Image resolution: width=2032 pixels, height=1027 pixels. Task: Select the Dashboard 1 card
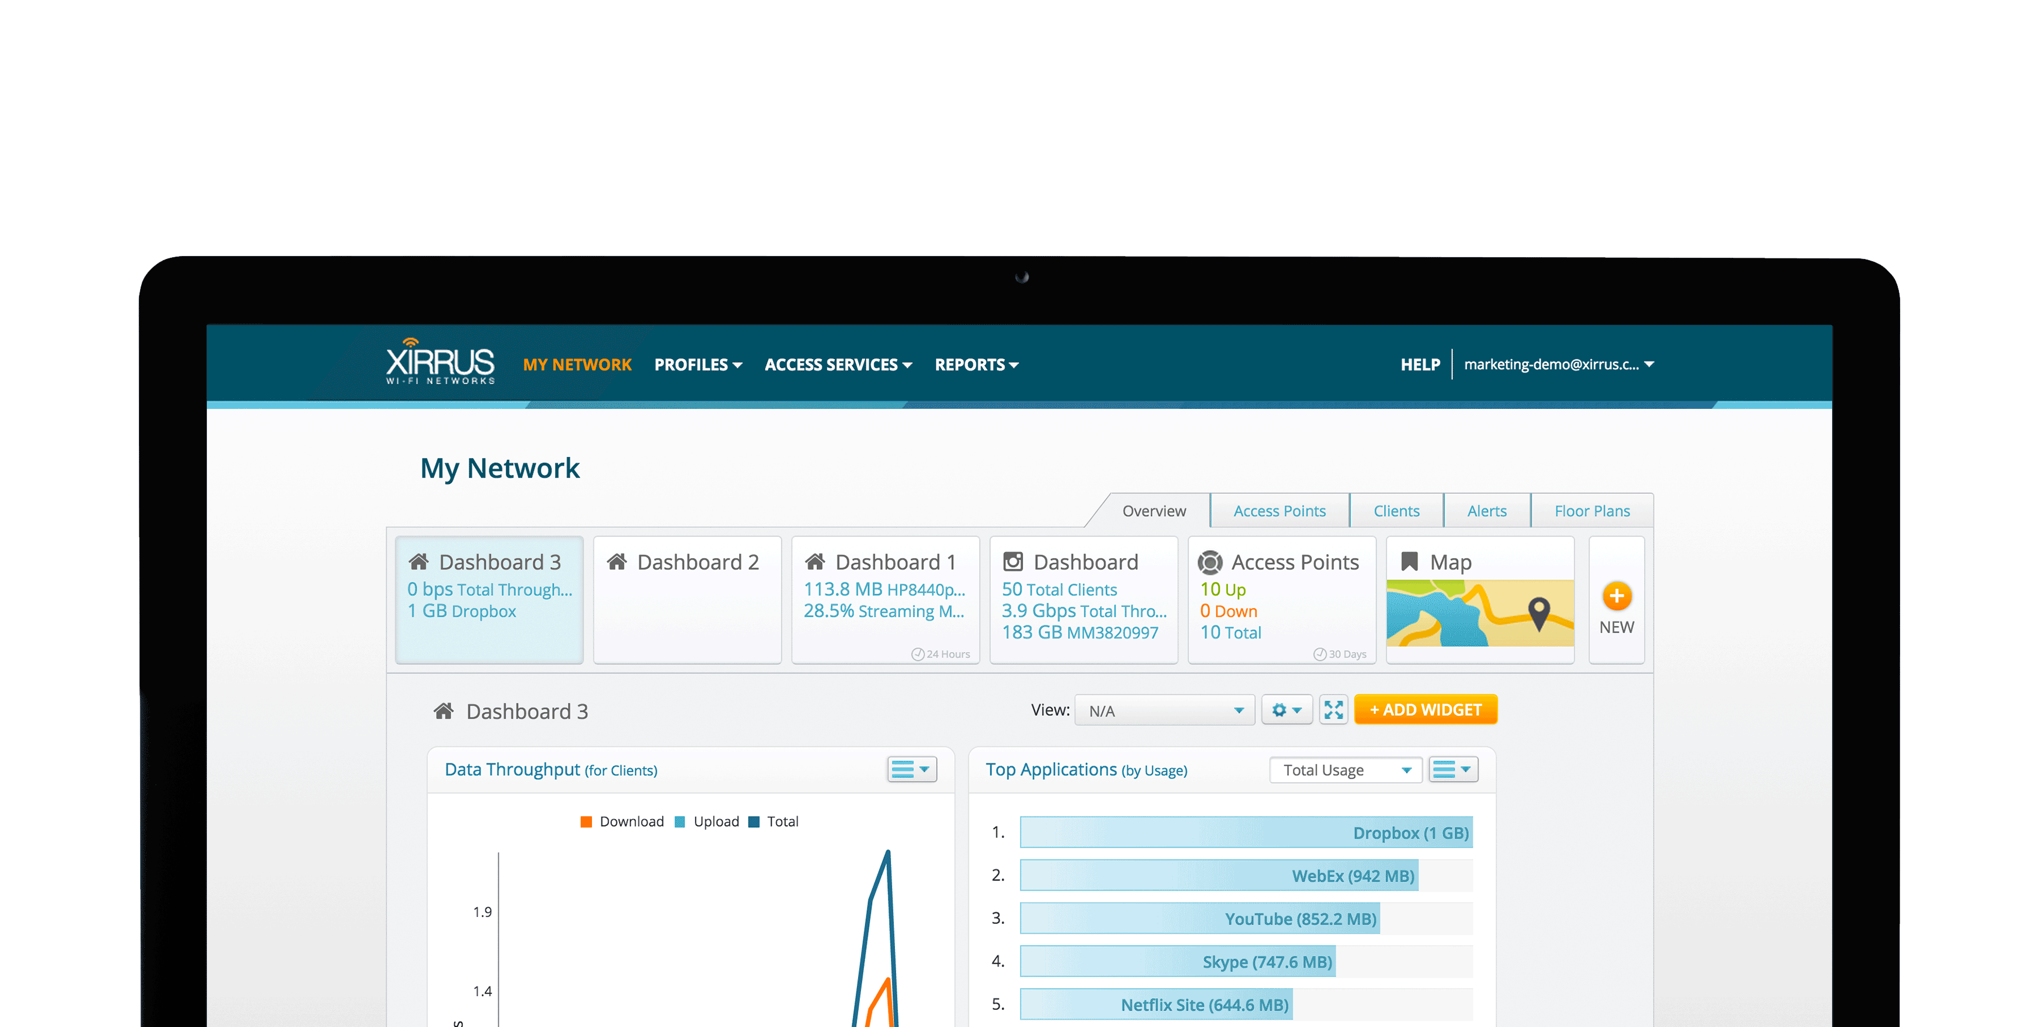885,599
